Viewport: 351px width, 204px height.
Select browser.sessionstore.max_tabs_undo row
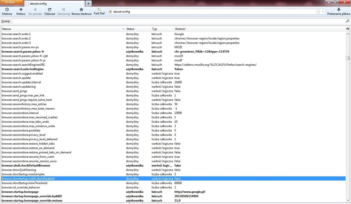(x=173, y=122)
